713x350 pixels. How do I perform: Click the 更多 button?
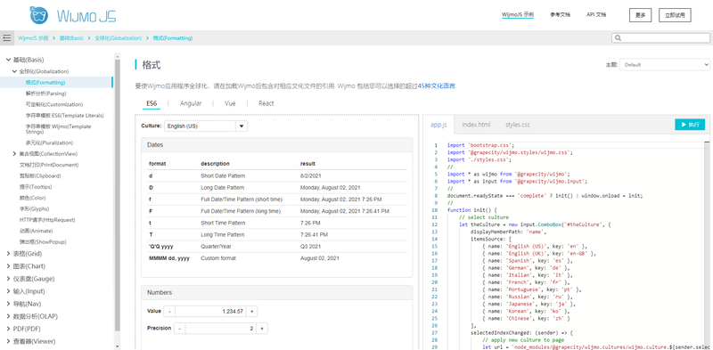tap(640, 15)
